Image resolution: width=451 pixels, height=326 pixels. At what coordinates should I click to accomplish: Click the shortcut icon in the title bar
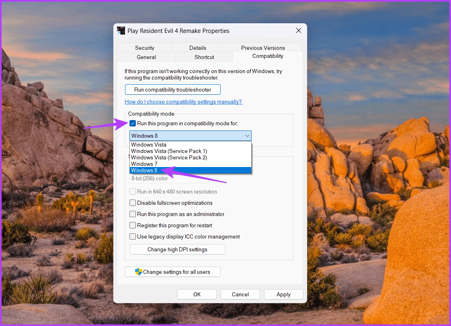point(121,31)
